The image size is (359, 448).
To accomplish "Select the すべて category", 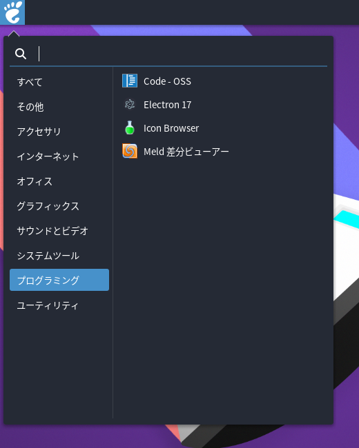I will click(59, 82).
